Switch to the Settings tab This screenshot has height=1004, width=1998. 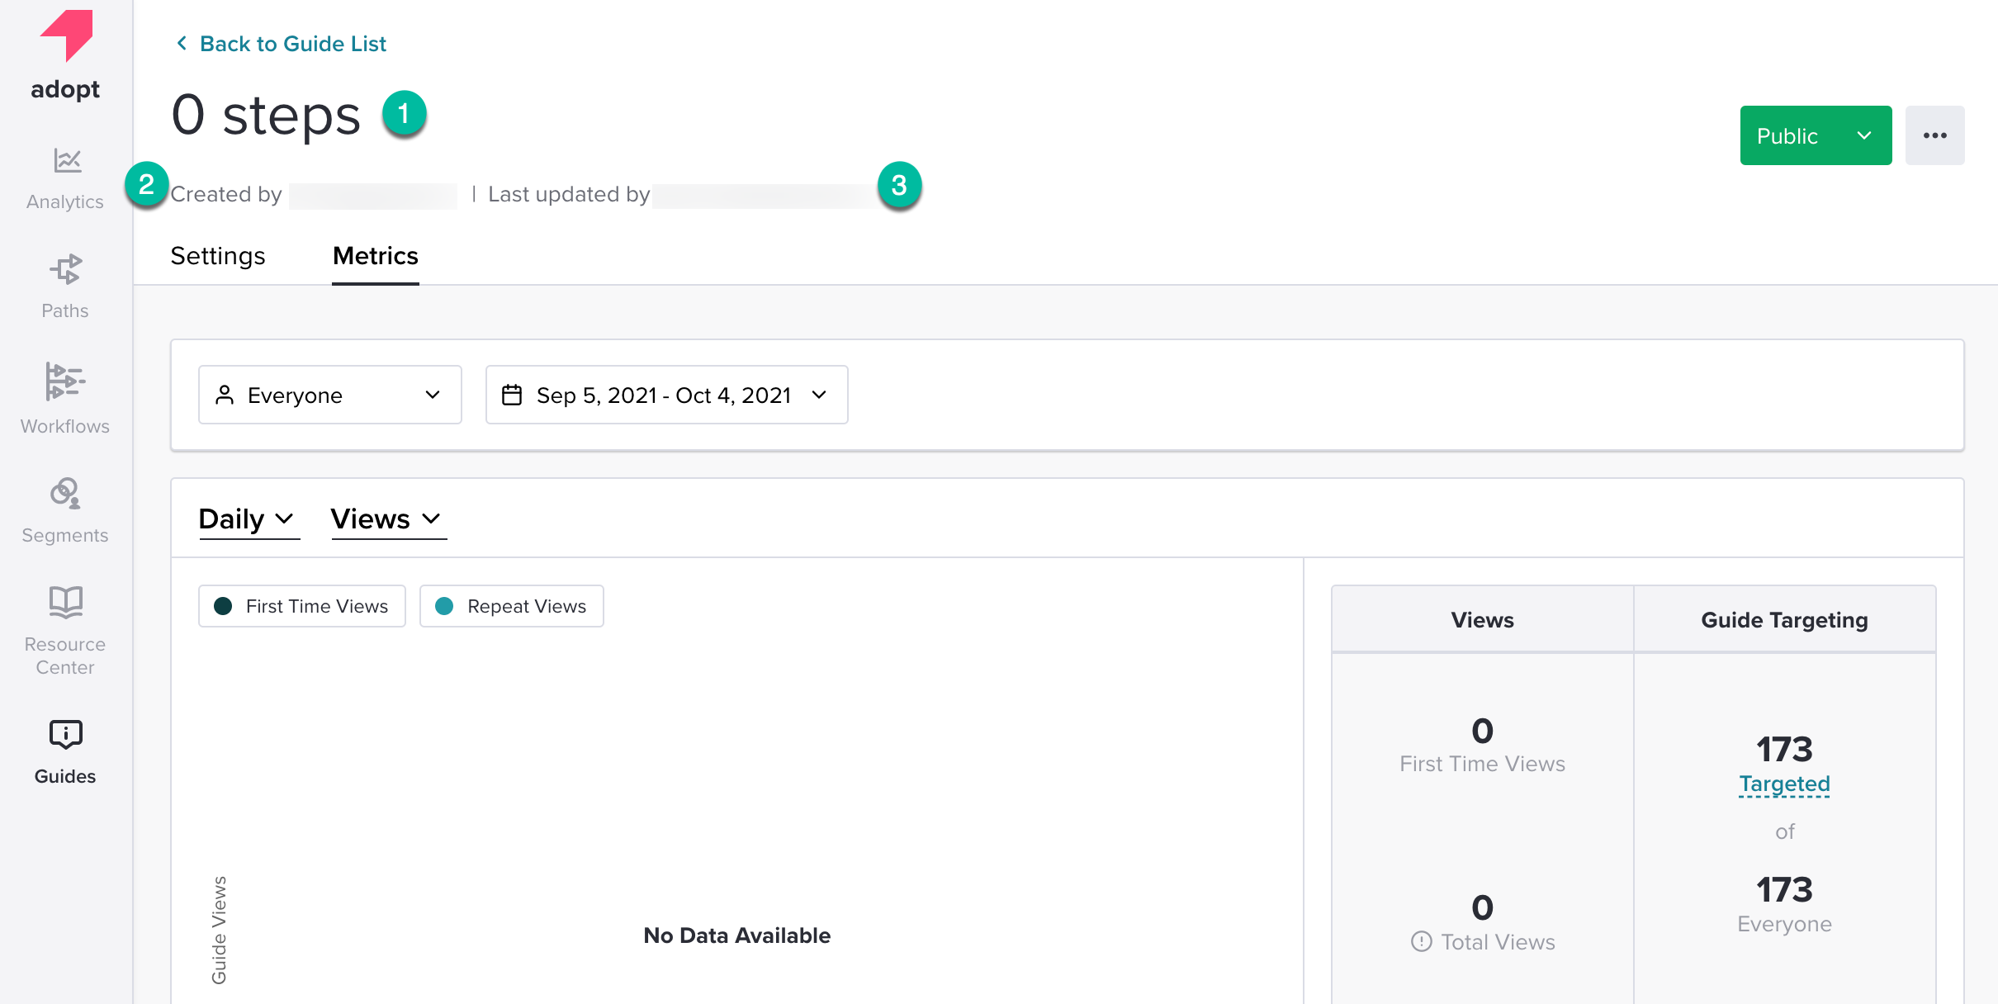click(x=218, y=256)
